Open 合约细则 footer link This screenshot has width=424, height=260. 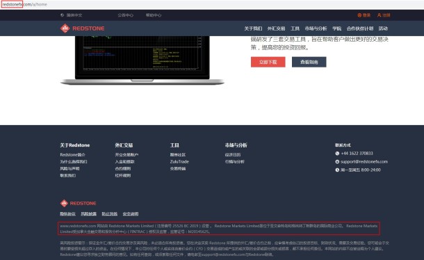(123, 168)
